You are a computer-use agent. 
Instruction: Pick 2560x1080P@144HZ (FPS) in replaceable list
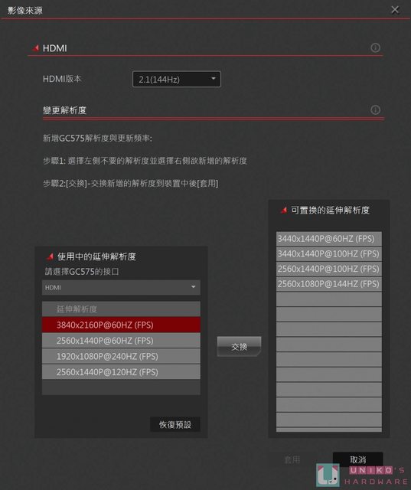[x=329, y=284]
